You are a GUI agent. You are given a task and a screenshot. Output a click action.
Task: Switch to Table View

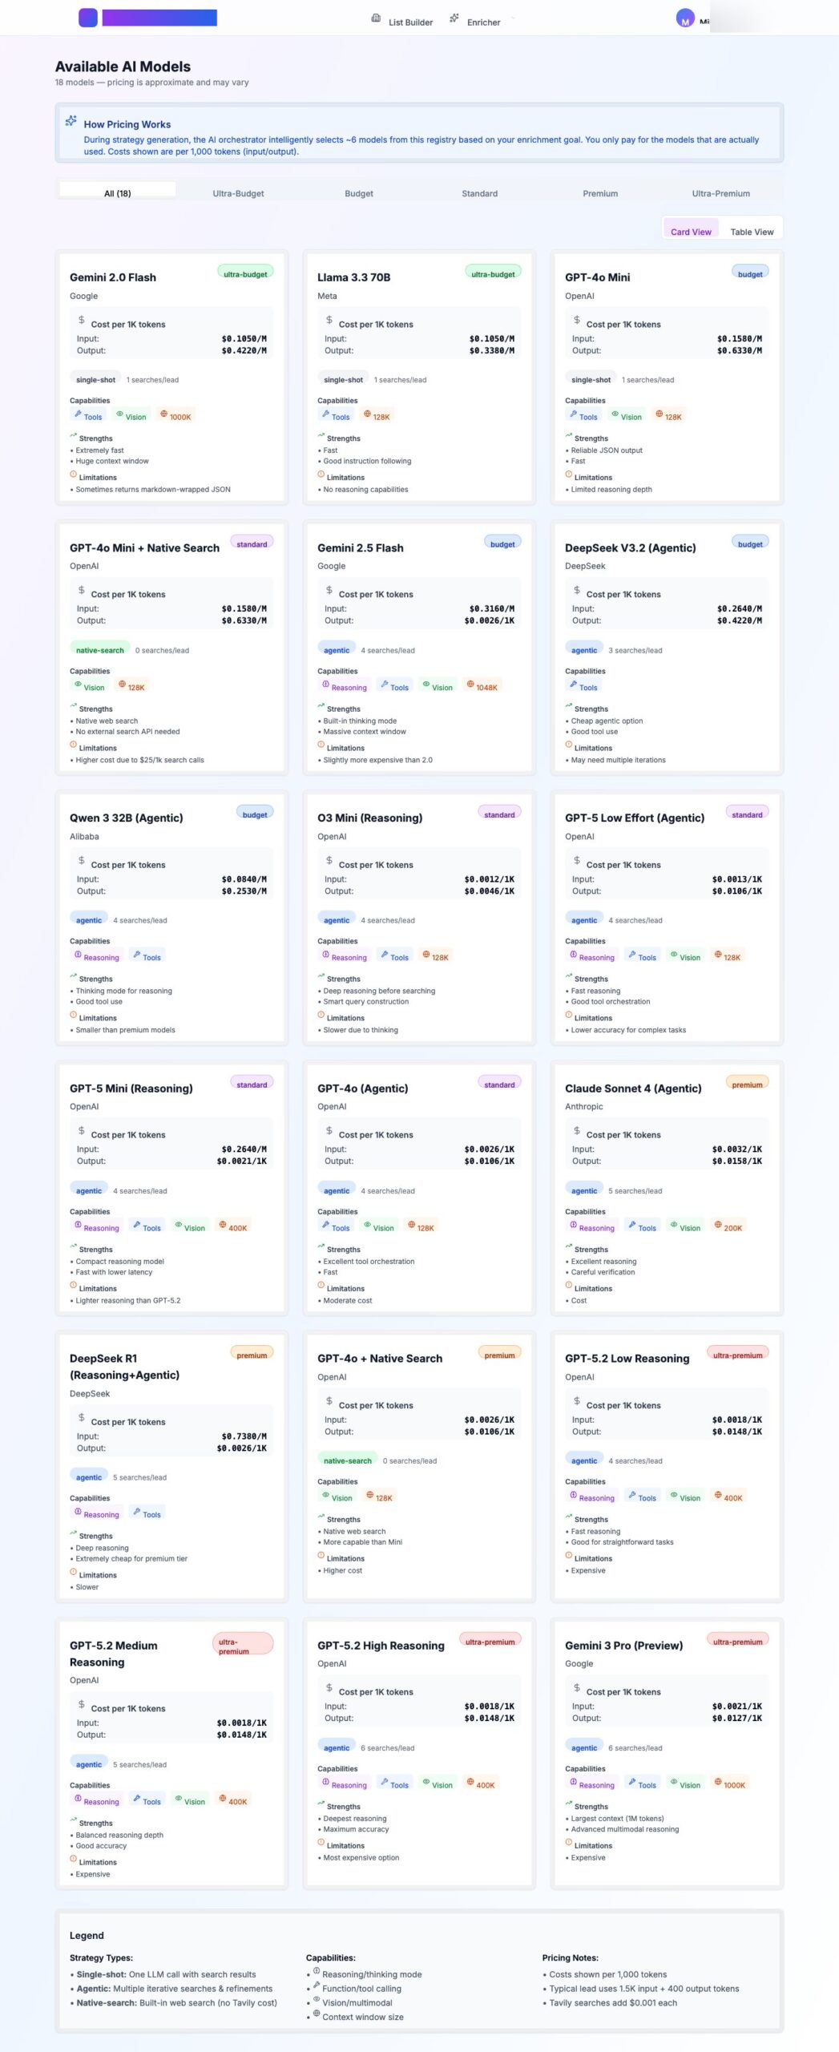(x=751, y=231)
